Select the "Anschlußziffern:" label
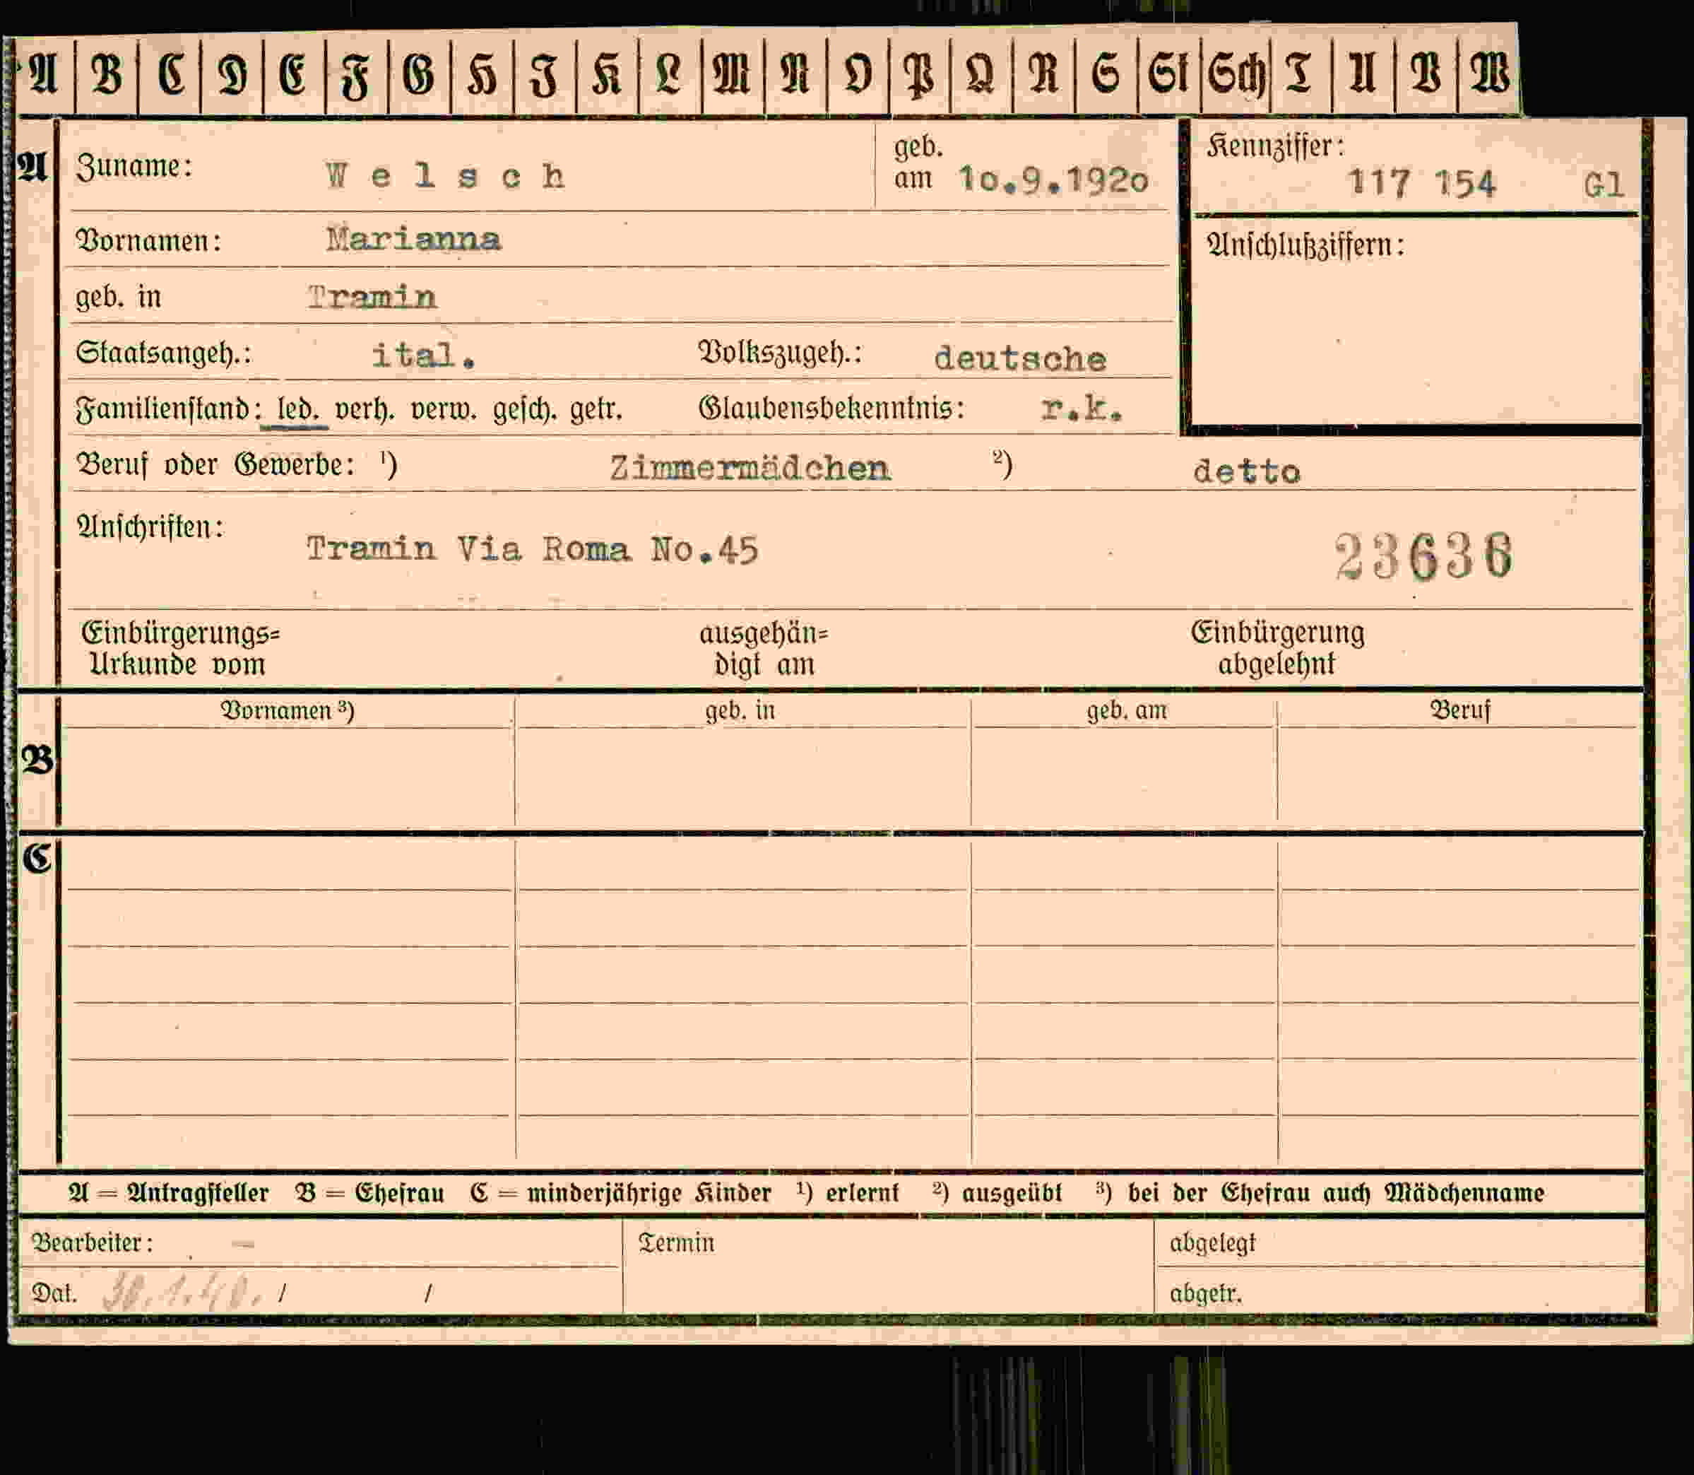 [x=1305, y=245]
